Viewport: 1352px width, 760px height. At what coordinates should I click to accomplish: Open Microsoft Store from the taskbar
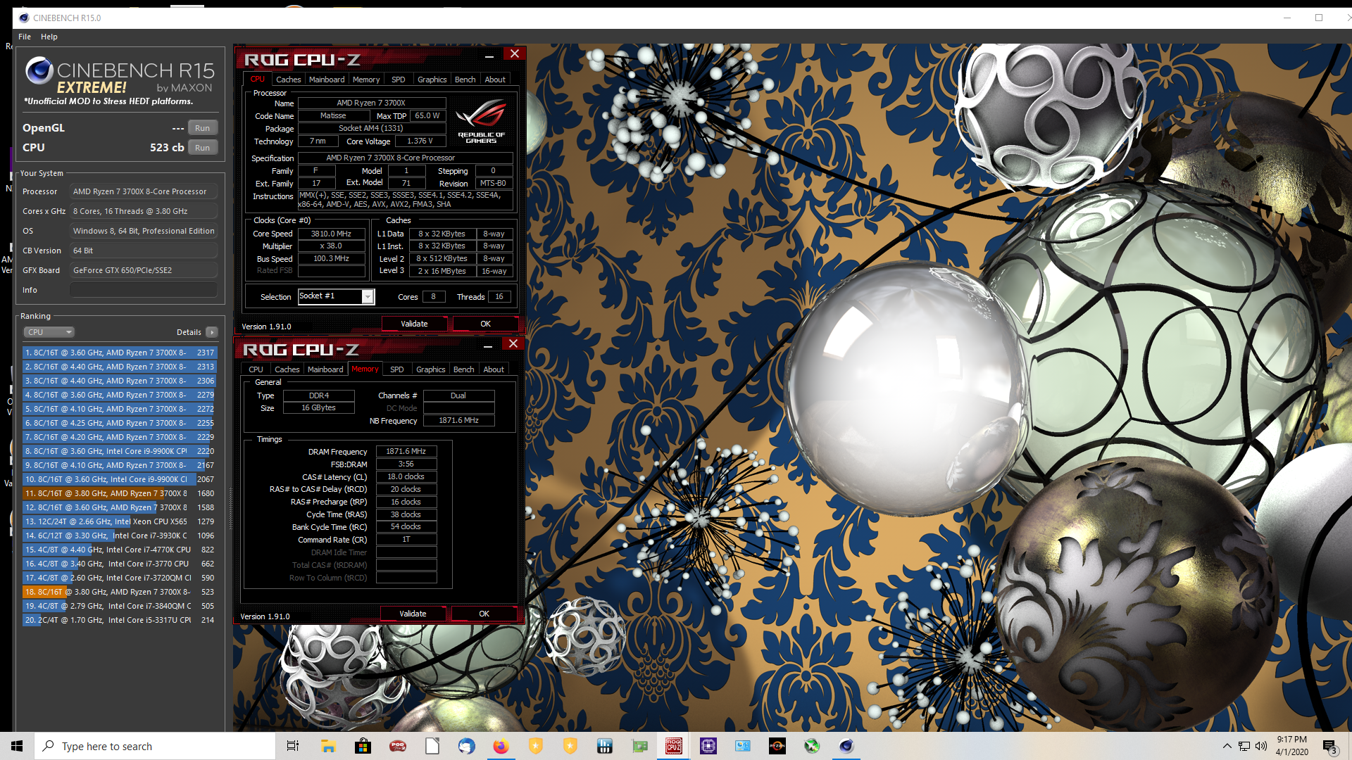[363, 746]
